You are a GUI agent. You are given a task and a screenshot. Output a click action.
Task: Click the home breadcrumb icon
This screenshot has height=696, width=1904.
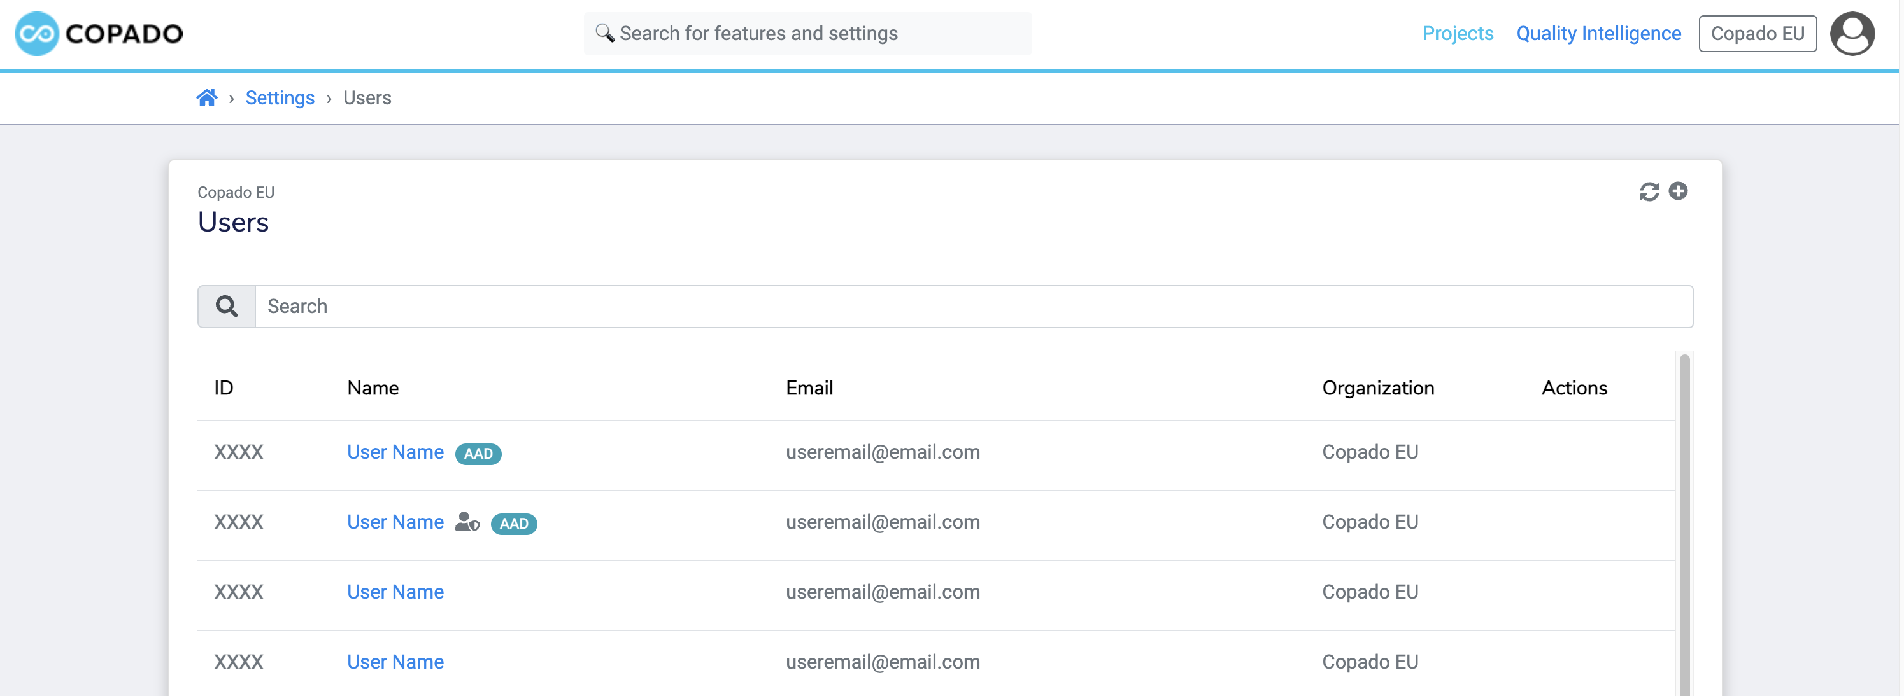[x=205, y=97]
